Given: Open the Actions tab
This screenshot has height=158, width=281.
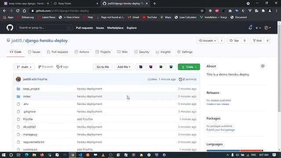Looking at the screenshot, I should pyautogui.click(x=82, y=52).
